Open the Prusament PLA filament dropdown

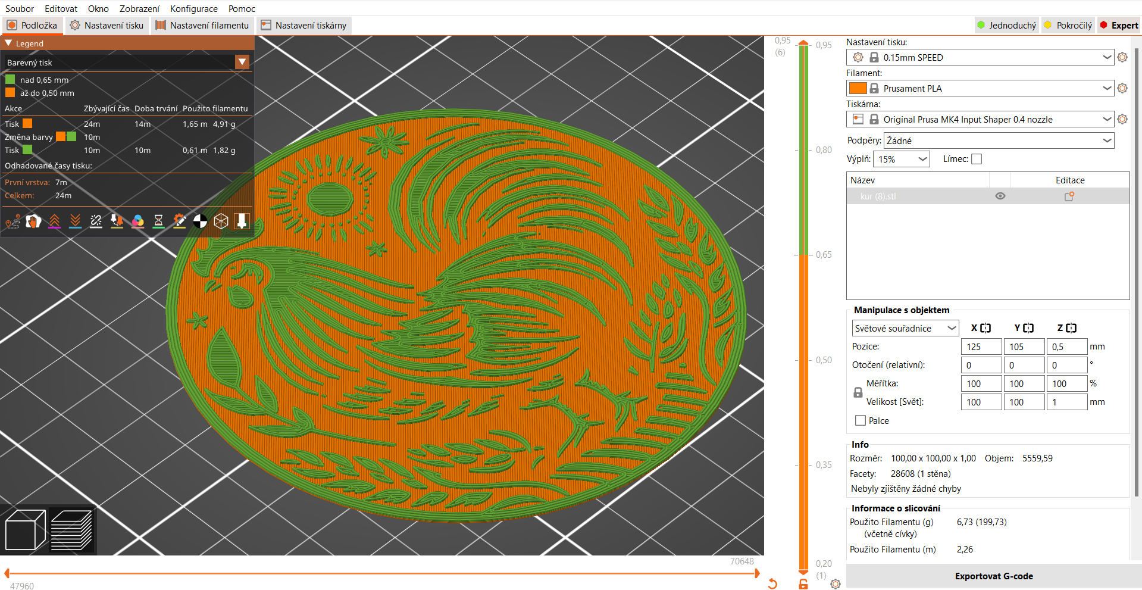(x=980, y=88)
